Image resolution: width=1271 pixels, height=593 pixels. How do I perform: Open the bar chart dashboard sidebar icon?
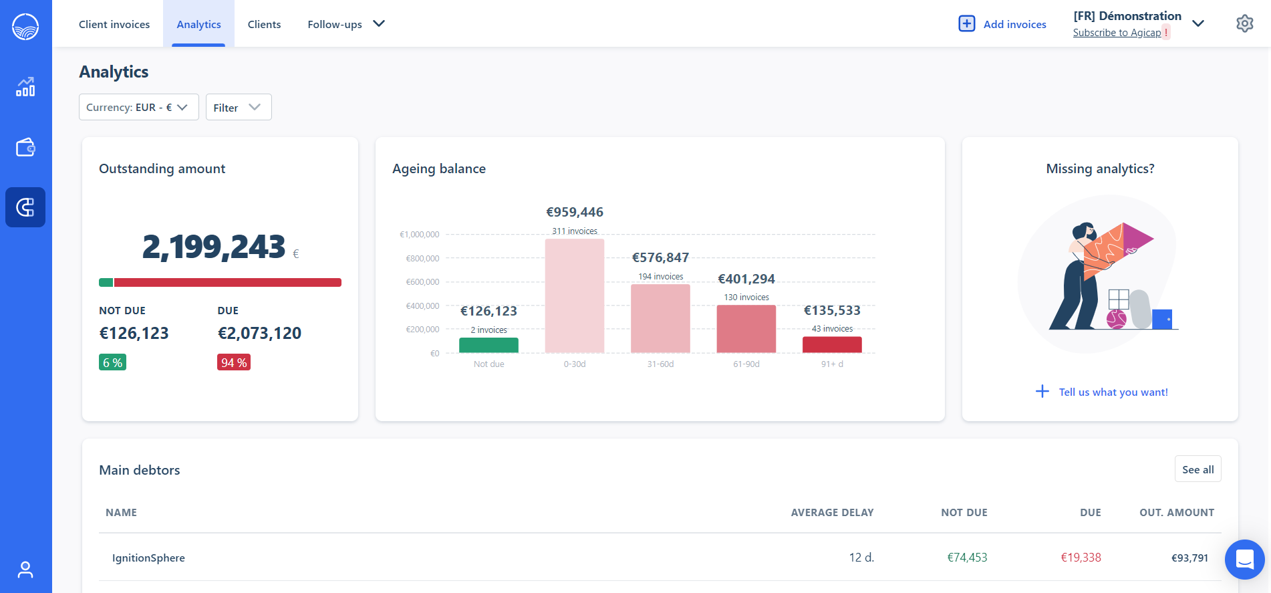point(25,87)
